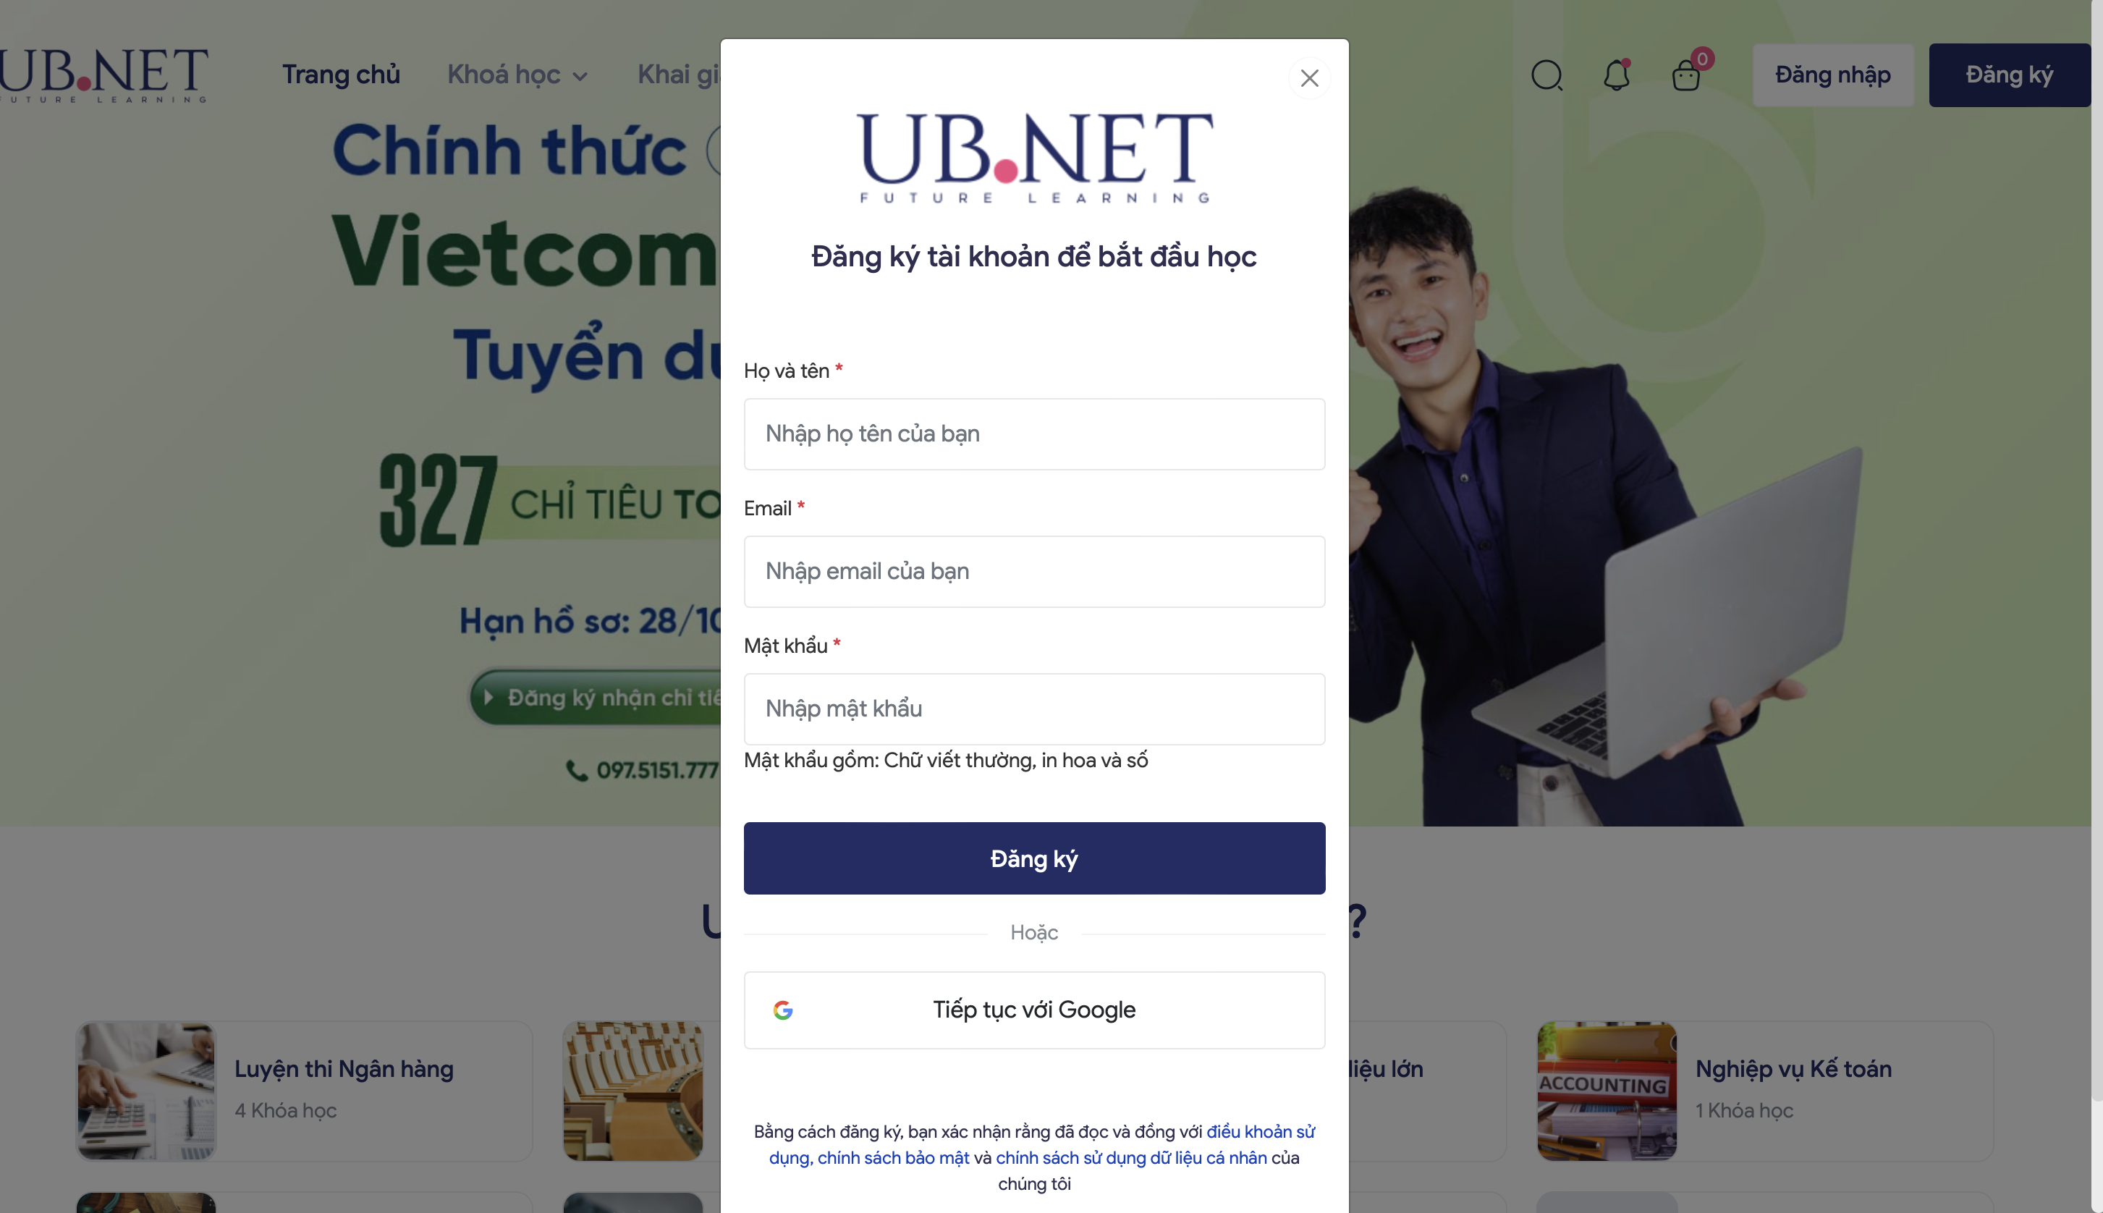Open chính sách bảo mật link
The image size is (2103, 1213).
893,1158
